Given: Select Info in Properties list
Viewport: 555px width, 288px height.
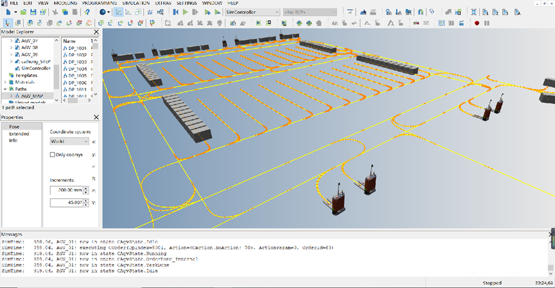Looking at the screenshot, I should pyautogui.click(x=13, y=140).
